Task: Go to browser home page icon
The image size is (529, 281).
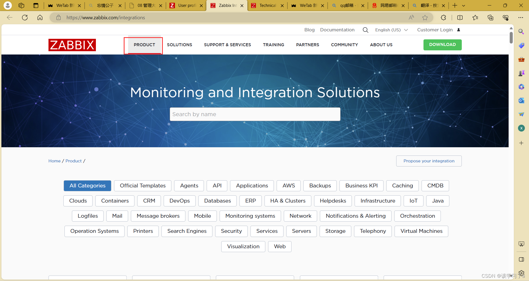Action: (40, 18)
